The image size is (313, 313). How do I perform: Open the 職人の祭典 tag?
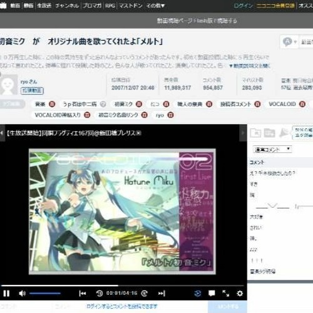(190, 104)
